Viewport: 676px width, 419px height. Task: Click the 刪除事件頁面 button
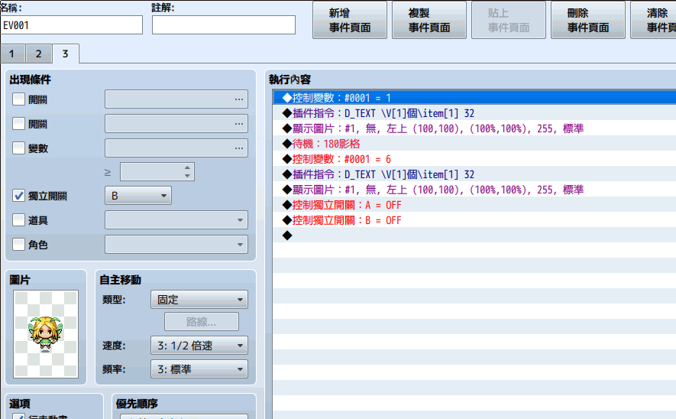click(x=588, y=21)
